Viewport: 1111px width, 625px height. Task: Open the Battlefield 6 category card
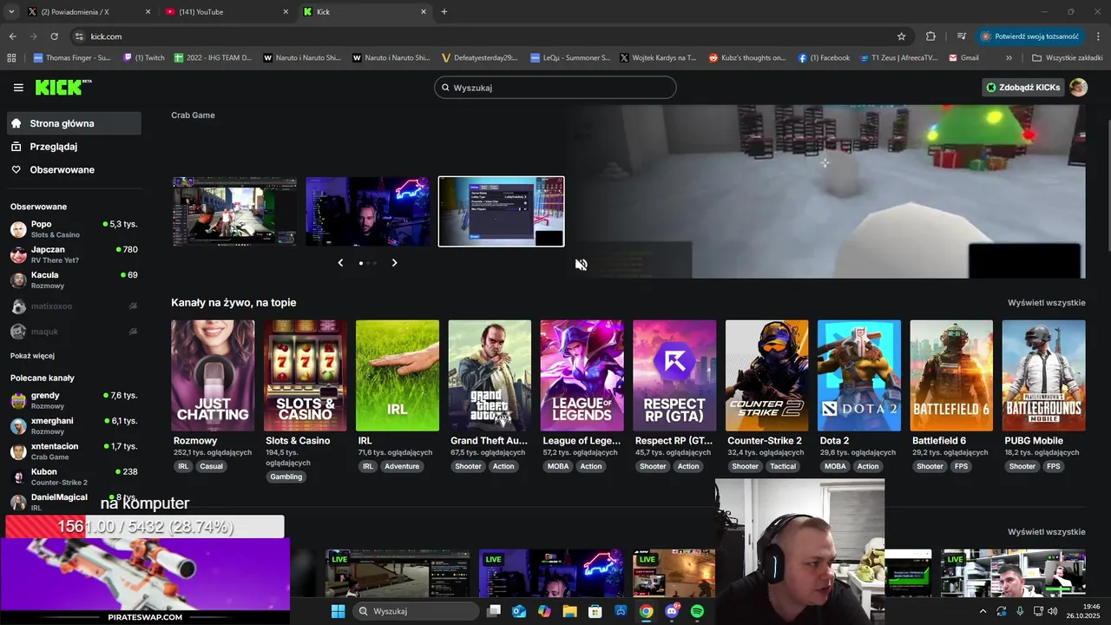(951, 375)
